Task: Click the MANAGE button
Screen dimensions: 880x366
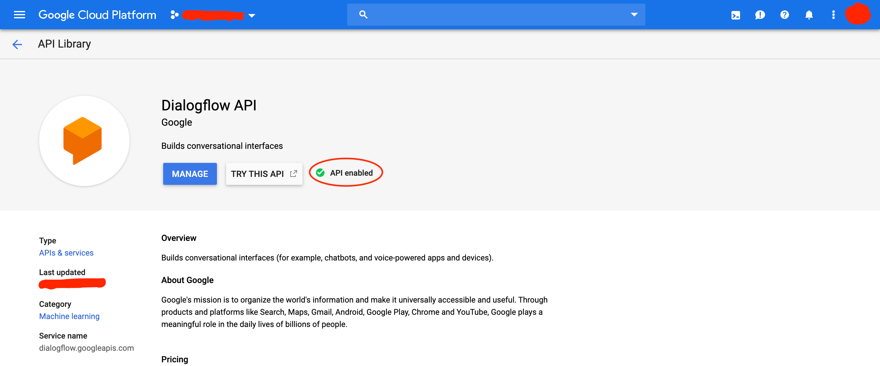Action: tap(189, 174)
